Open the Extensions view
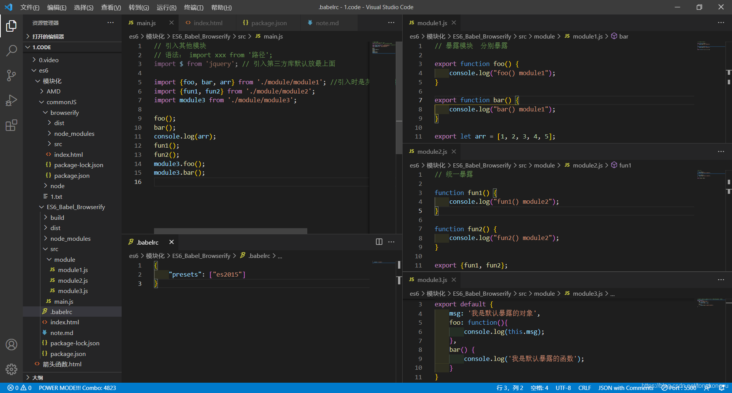 (x=11, y=125)
